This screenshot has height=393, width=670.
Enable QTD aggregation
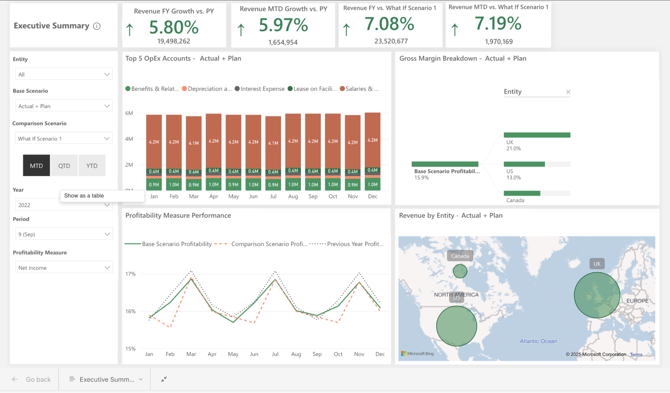(x=64, y=165)
